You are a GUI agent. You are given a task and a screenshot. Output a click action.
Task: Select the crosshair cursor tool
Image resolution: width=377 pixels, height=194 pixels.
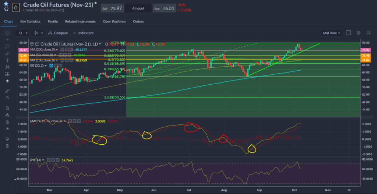7,33
